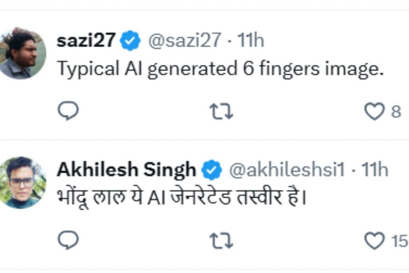Viewport: 409px width, 273px height.
Task: Click the 11h timestamp on Akhilesh's tweet
Action: pos(375,170)
